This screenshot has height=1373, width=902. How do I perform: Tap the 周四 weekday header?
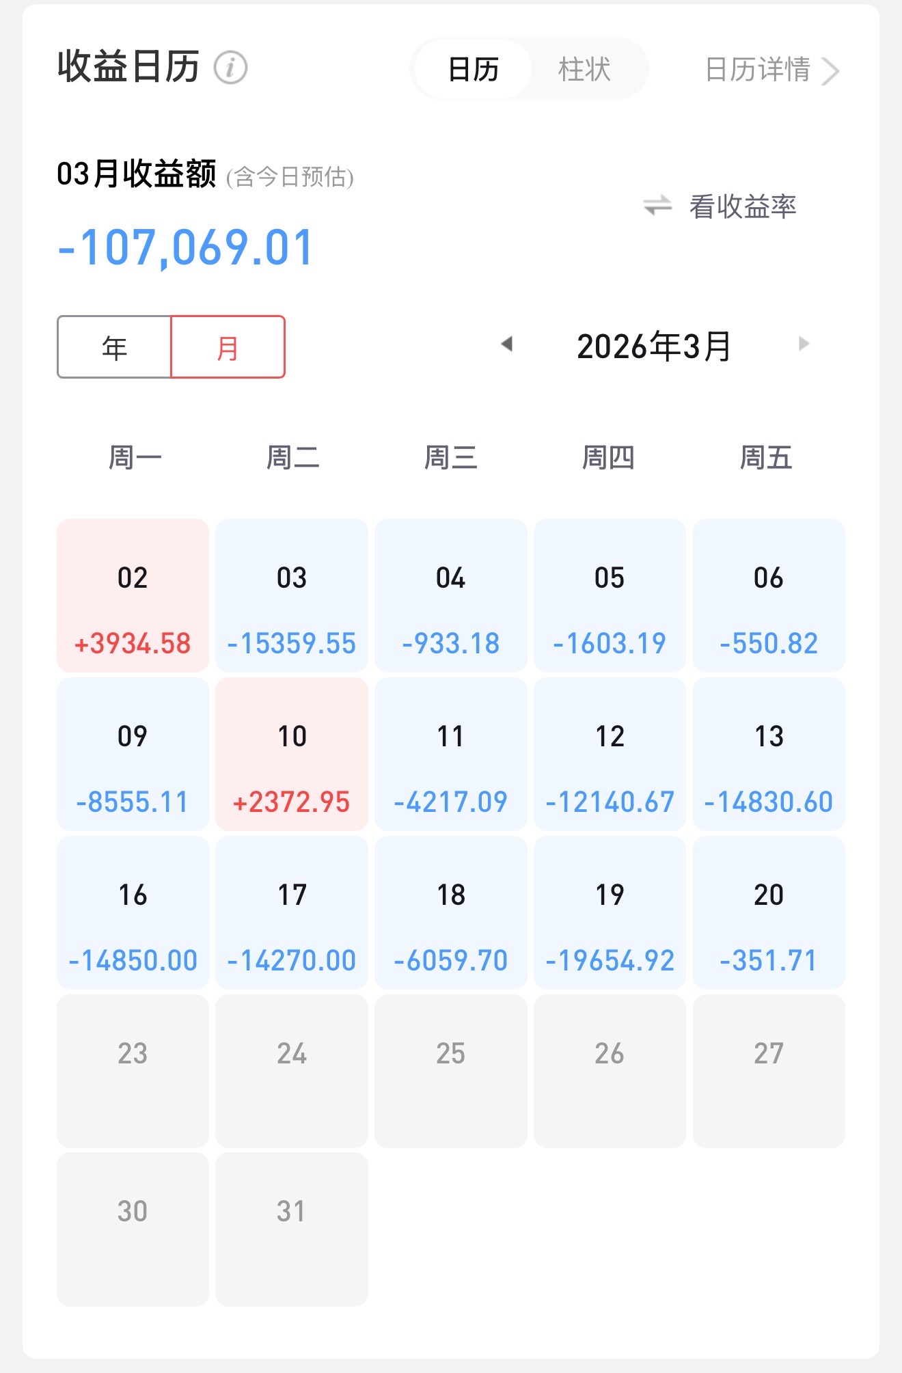(608, 457)
